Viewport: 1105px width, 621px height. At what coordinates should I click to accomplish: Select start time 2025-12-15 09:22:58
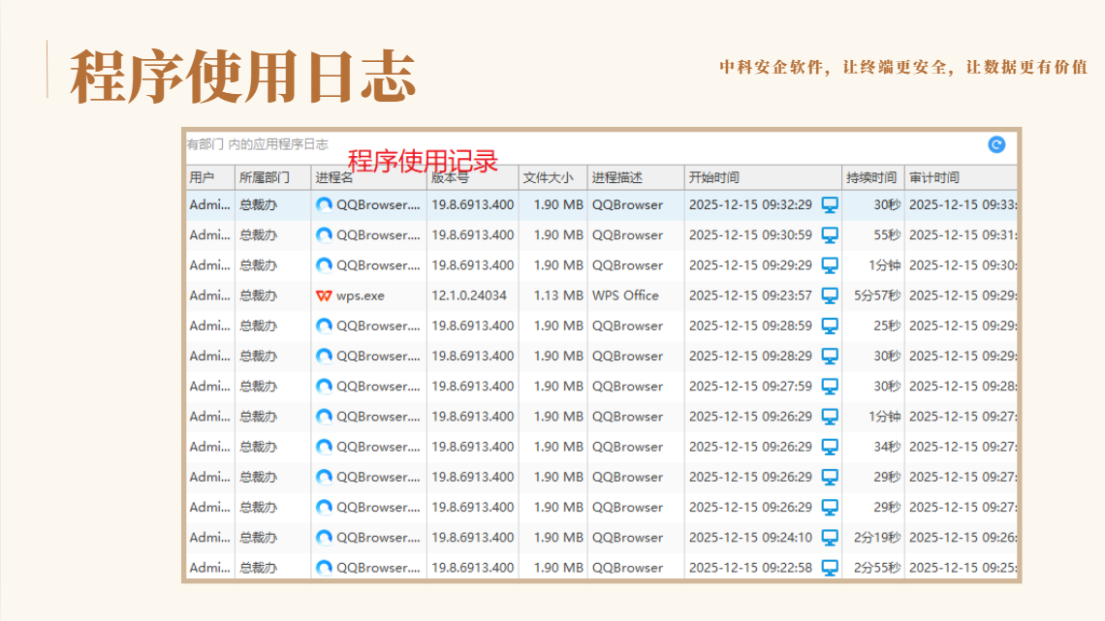coord(750,568)
